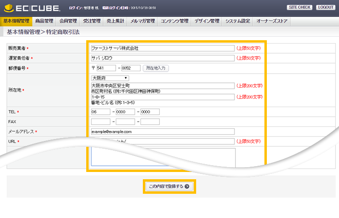339x218 pixels.
Task: Focus the 販売業者 company name field
Action: point(163,48)
